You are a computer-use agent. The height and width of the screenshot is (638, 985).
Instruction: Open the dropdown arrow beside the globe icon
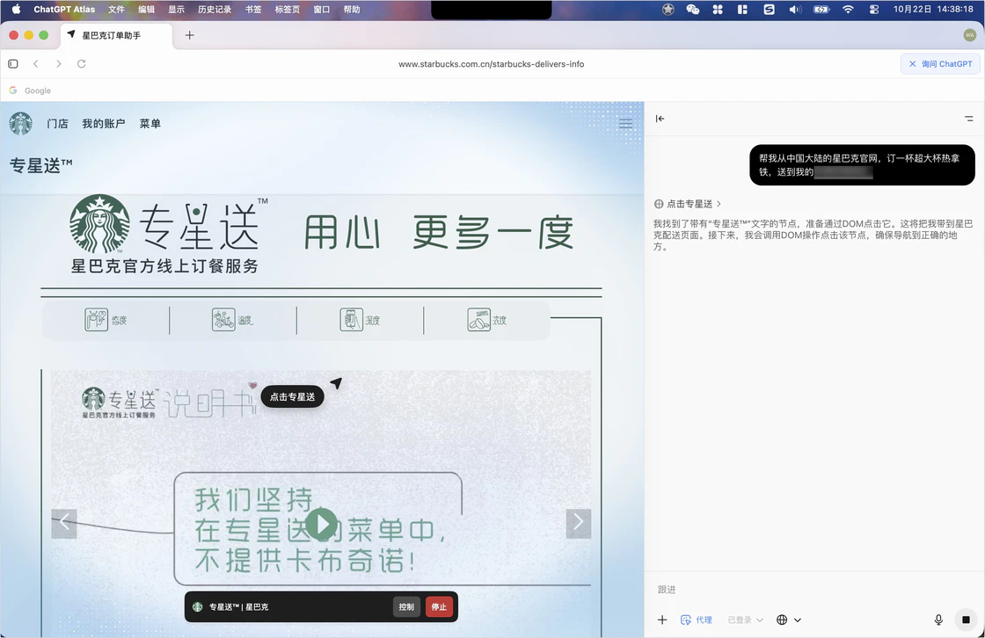pyautogui.click(x=797, y=620)
